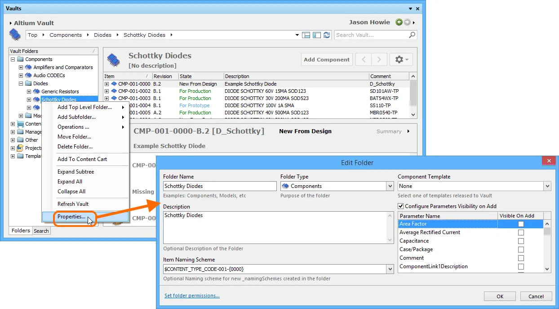Toggle Configure Parameters Visibility on Add checkbox

401,206
